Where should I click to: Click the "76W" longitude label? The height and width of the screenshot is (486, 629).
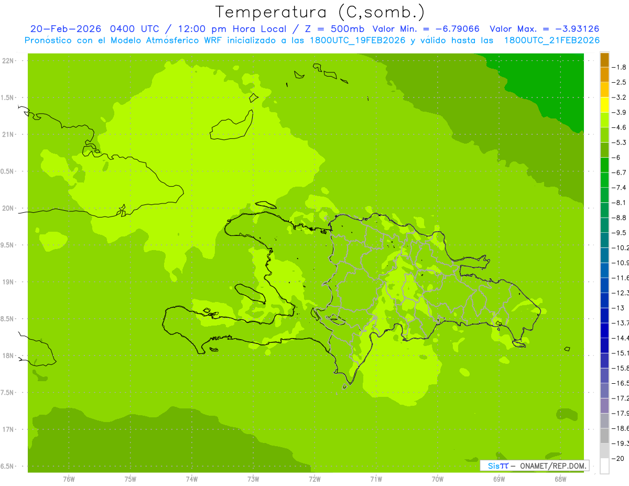tap(69, 479)
